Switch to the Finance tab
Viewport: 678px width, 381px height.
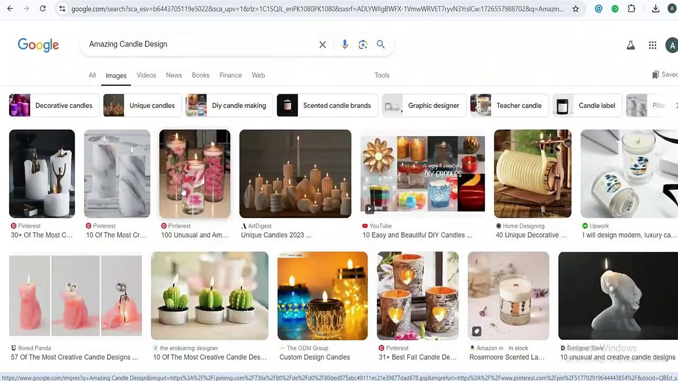pyautogui.click(x=230, y=75)
